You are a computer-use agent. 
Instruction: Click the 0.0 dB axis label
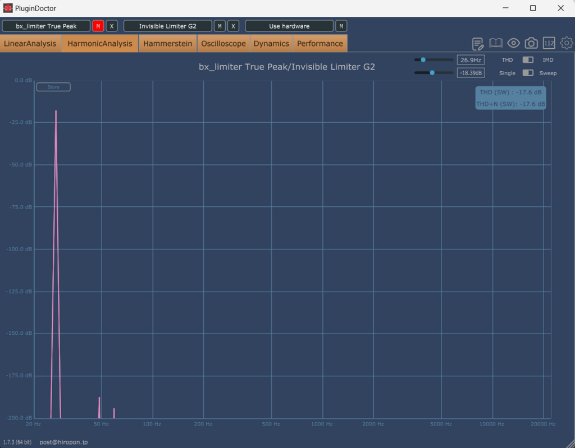point(24,80)
